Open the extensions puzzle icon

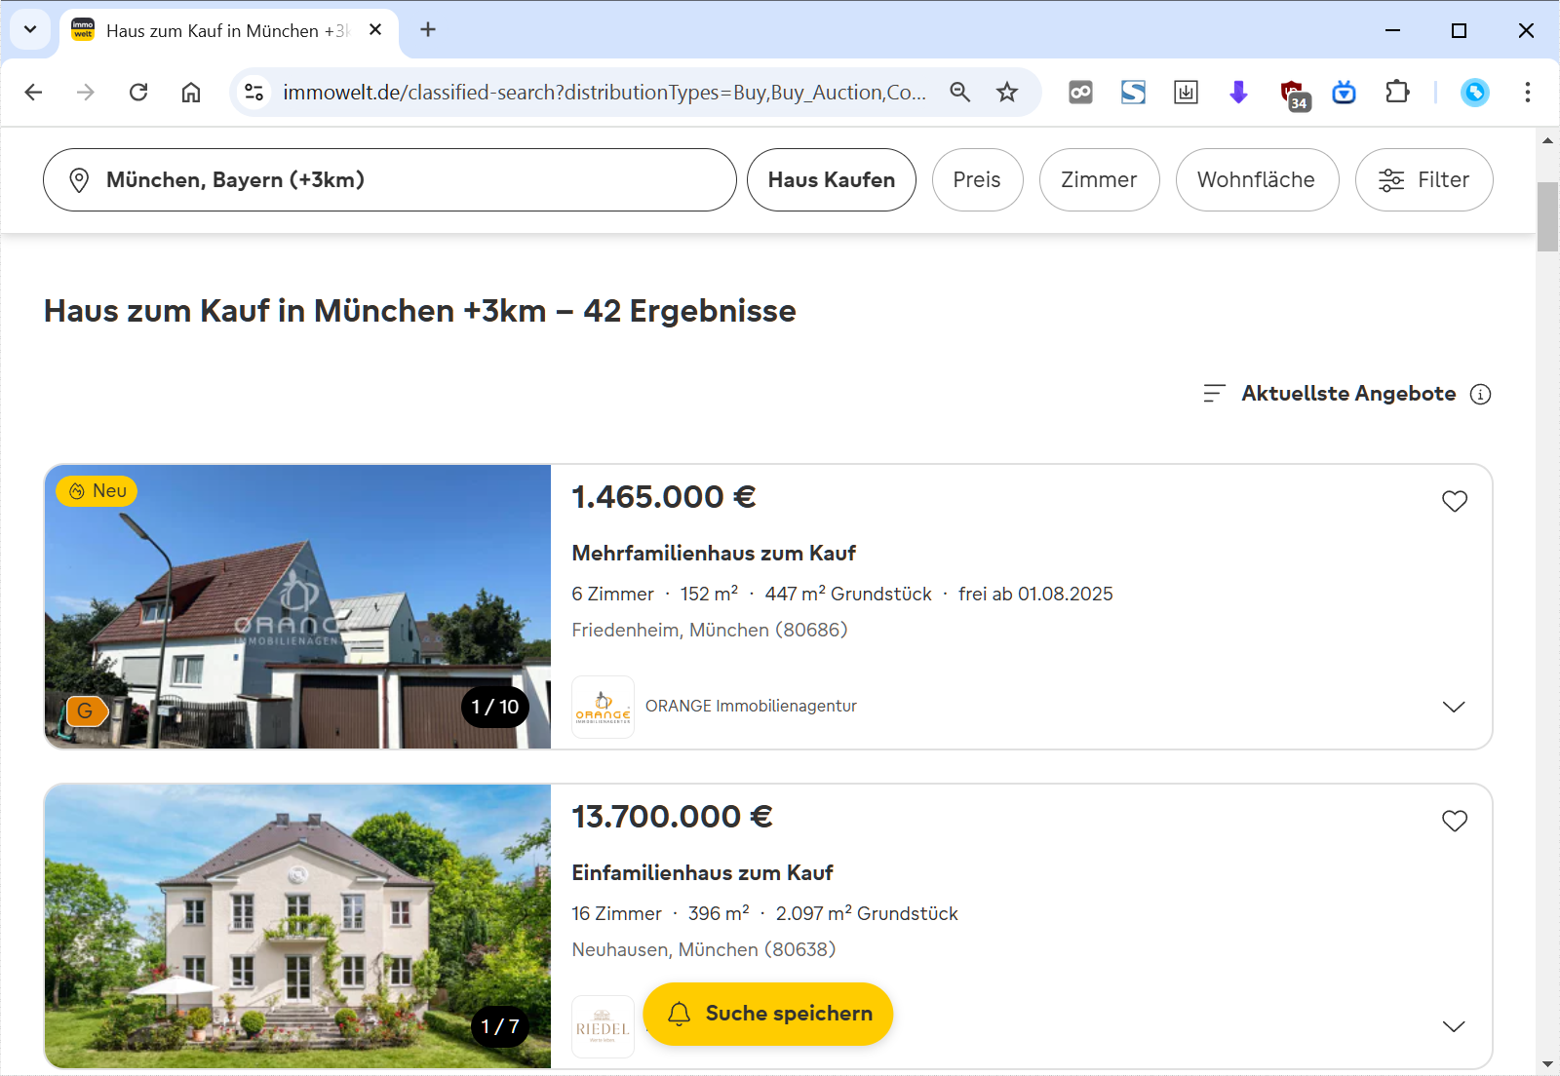(x=1397, y=92)
